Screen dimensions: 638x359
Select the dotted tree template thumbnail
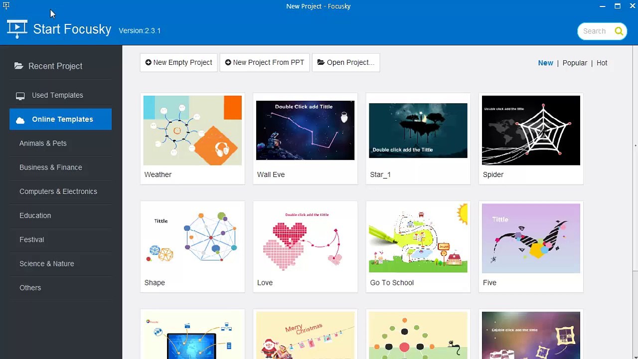pyautogui.click(x=418, y=335)
